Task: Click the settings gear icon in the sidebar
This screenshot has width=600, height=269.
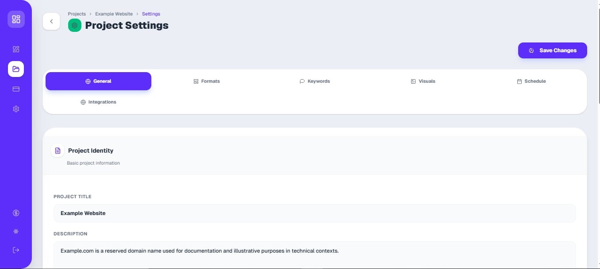Action: click(16, 109)
